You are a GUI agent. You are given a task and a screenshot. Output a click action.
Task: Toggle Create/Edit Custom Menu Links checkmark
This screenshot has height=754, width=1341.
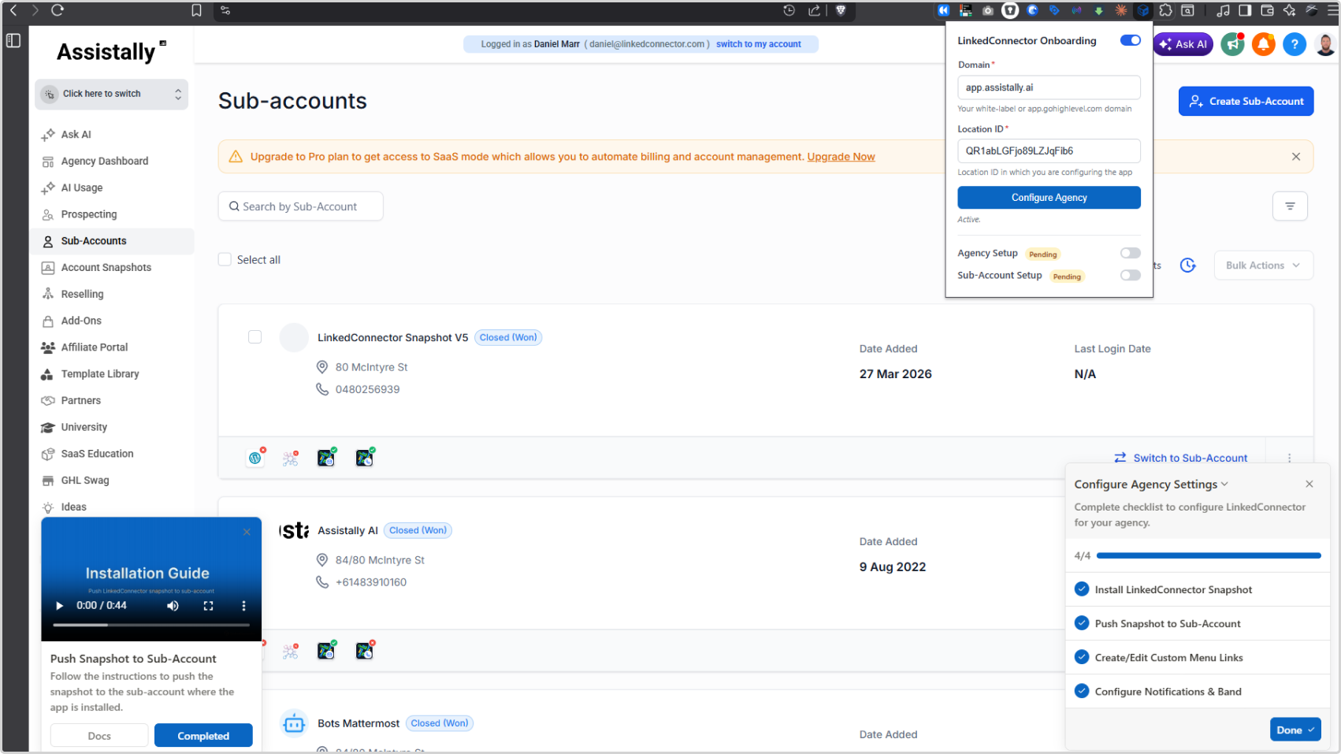[x=1082, y=656]
